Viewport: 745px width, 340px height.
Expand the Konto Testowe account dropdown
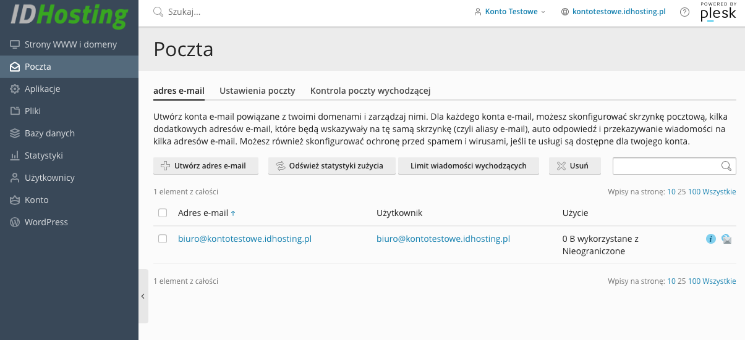[510, 12]
